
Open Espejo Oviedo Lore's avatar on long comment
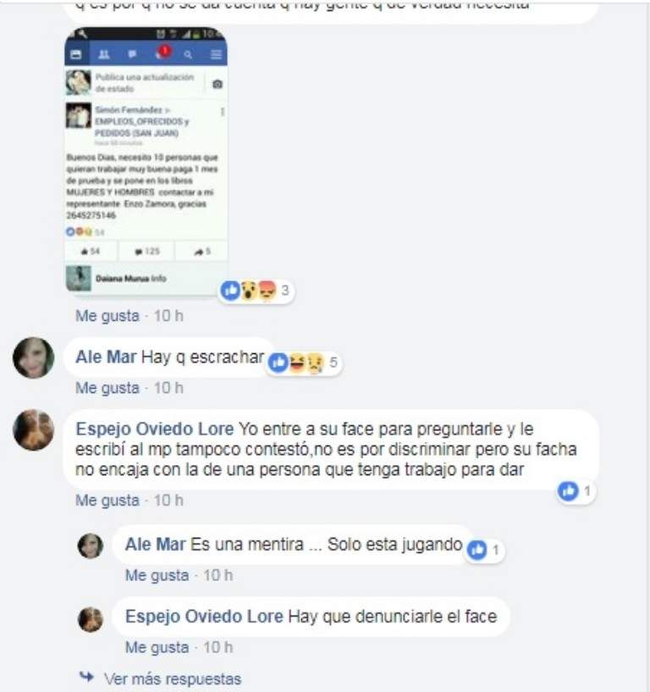pos(34,429)
